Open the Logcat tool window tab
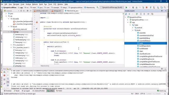The image size is (169, 95). click(26, 91)
